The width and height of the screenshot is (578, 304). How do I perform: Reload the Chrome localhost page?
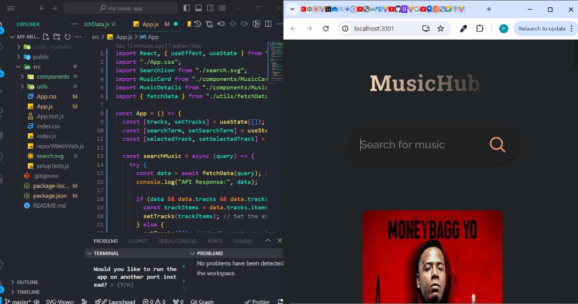[x=326, y=28]
